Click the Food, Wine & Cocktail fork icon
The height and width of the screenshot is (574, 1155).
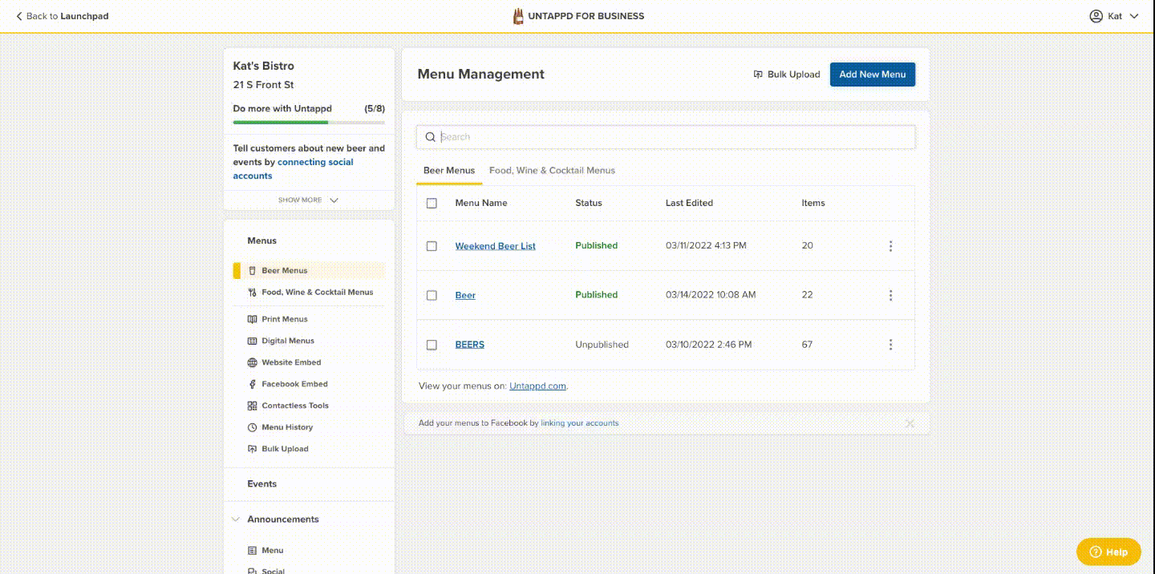[x=253, y=293]
